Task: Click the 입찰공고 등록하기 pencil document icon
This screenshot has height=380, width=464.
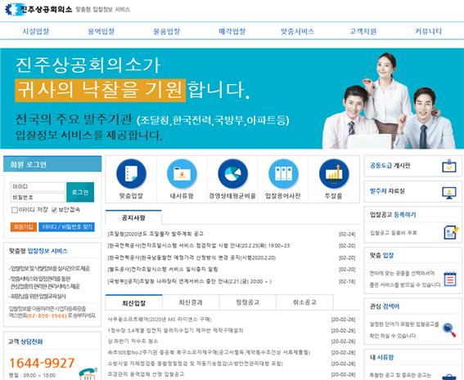Action: pos(451,232)
